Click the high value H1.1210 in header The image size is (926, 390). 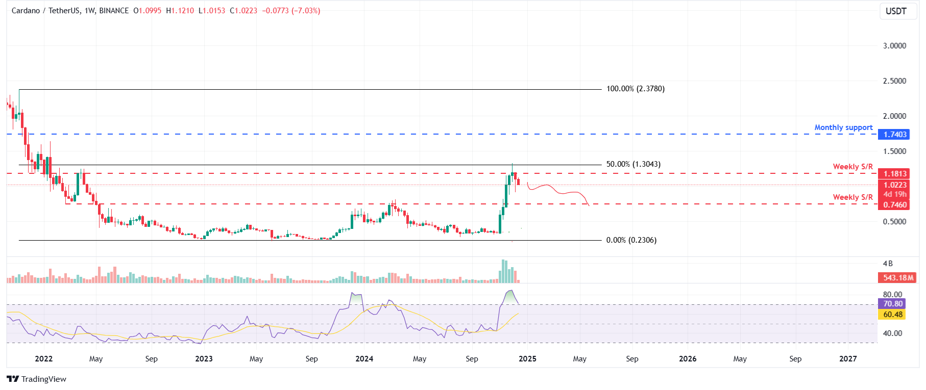point(180,10)
